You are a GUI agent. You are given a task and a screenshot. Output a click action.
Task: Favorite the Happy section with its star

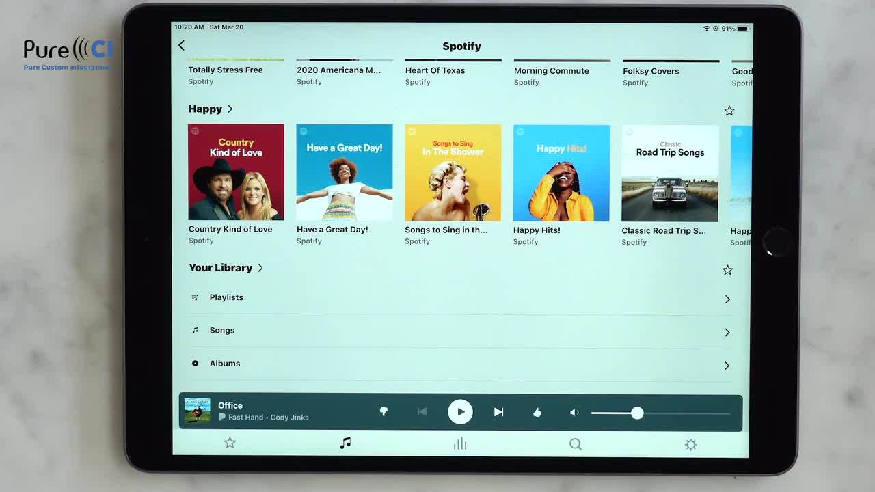tap(729, 111)
